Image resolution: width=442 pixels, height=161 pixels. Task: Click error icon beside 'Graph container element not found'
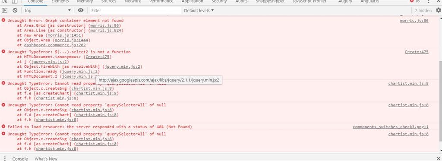pos(3,20)
